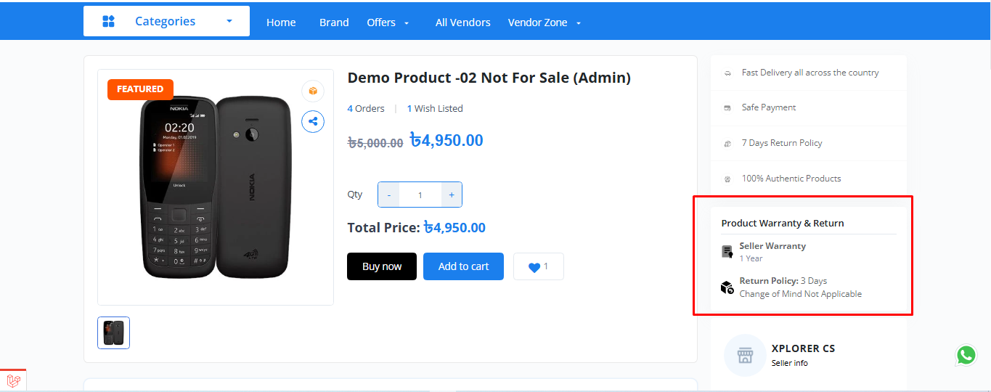Click the orange box icon above share

313,91
